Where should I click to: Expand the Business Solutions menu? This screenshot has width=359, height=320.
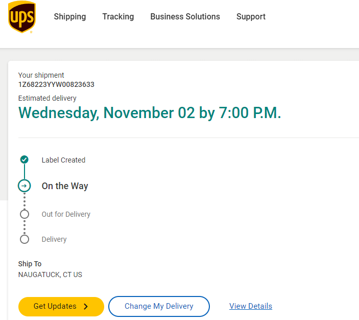click(185, 17)
